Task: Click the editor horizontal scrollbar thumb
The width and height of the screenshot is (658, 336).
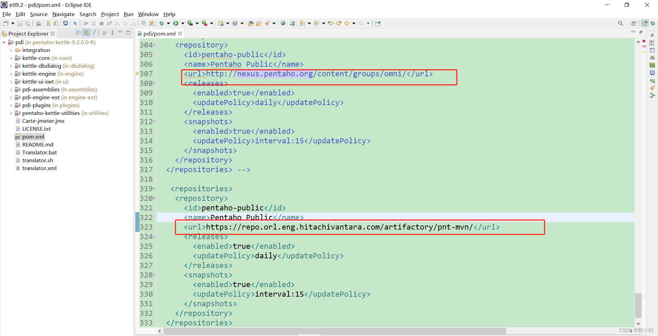Action: [335, 331]
